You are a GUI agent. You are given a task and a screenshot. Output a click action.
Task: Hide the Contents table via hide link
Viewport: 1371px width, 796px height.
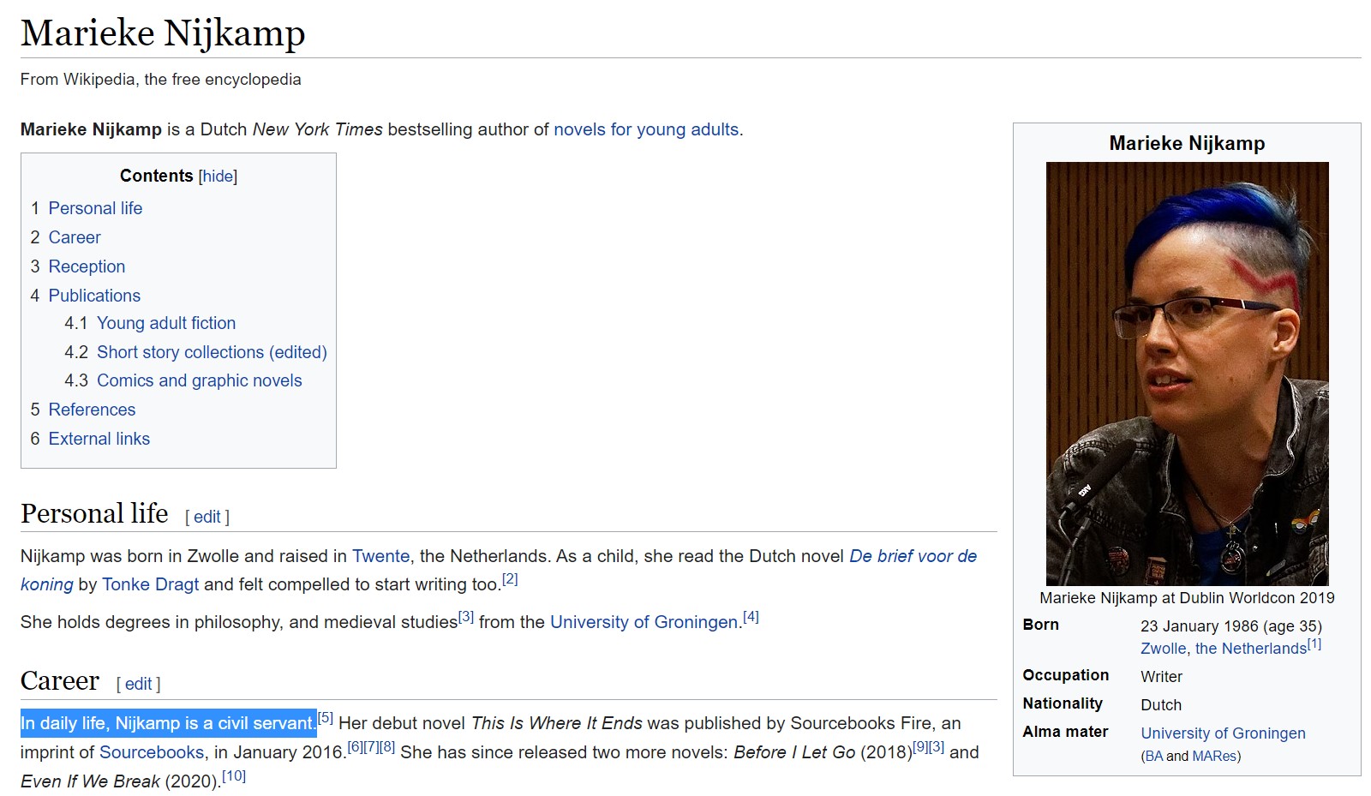[x=218, y=177]
